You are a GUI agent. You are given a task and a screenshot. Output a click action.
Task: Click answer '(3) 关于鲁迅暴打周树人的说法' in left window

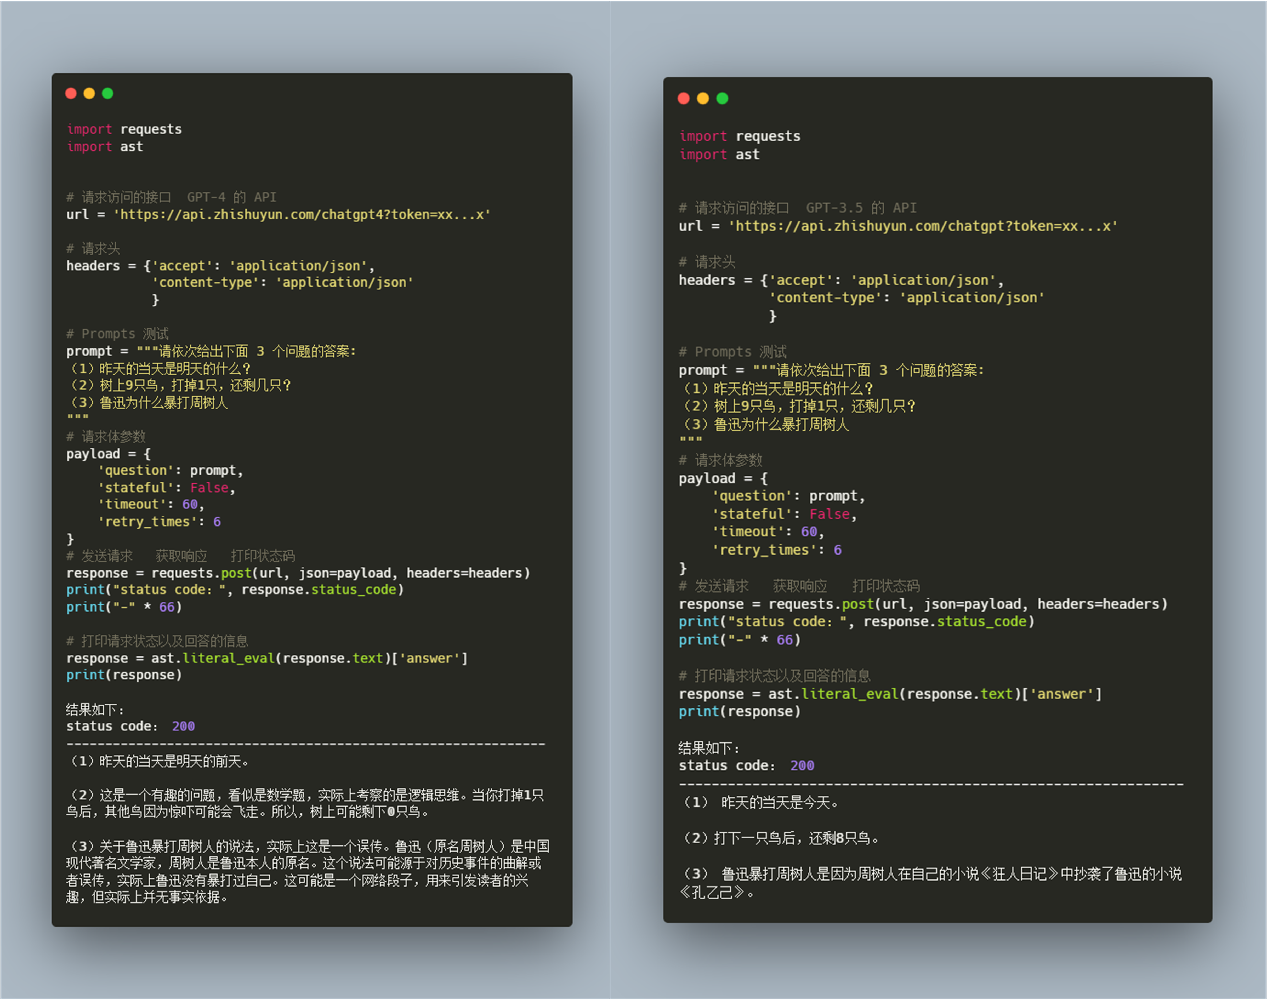click(x=308, y=872)
